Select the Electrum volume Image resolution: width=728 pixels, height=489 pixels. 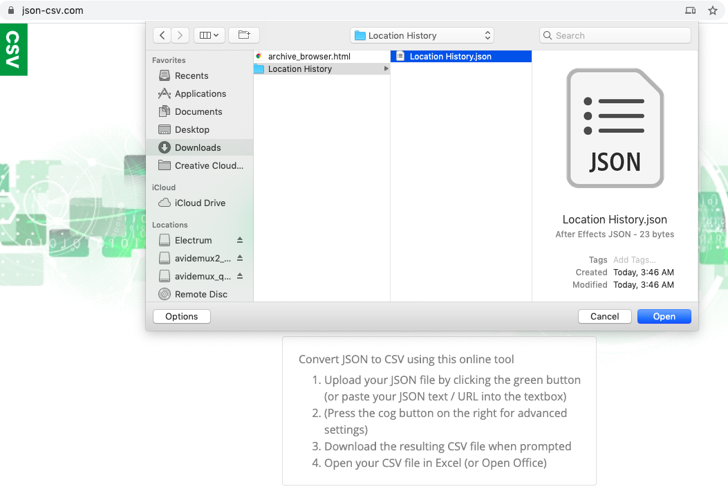(193, 241)
